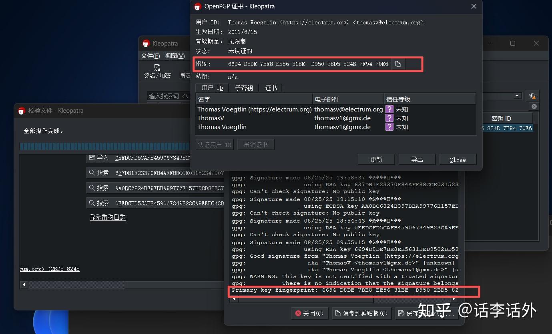Click the ThomasV row email thomasv1@gmx.de
Image resolution: width=552 pixels, height=334 pixels.
[343, 118]
